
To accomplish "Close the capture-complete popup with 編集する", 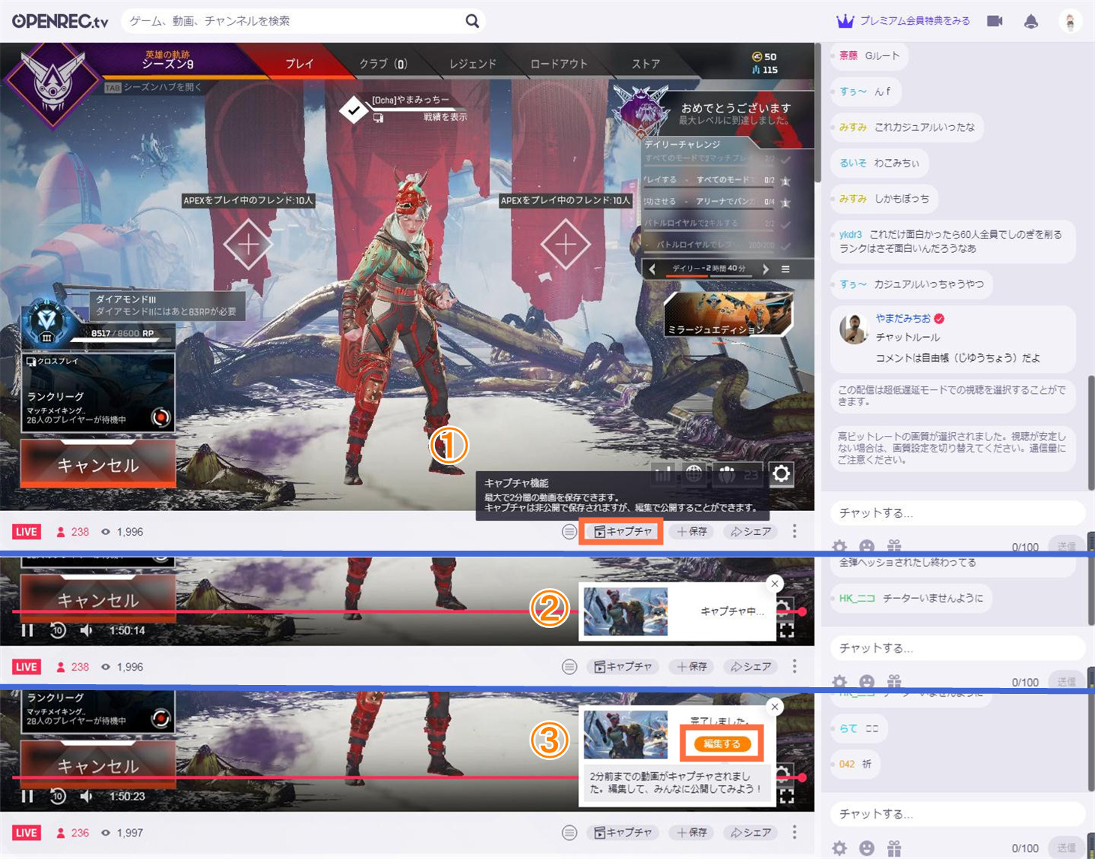I will coord(775,706).
